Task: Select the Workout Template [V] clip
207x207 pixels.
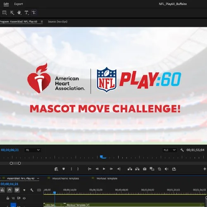Action: tap(135, 205)
